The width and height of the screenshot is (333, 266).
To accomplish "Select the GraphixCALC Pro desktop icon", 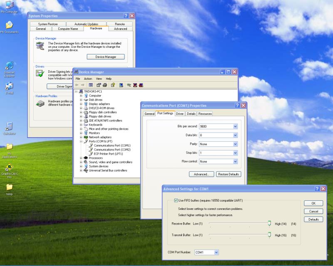I will (9, 171).
